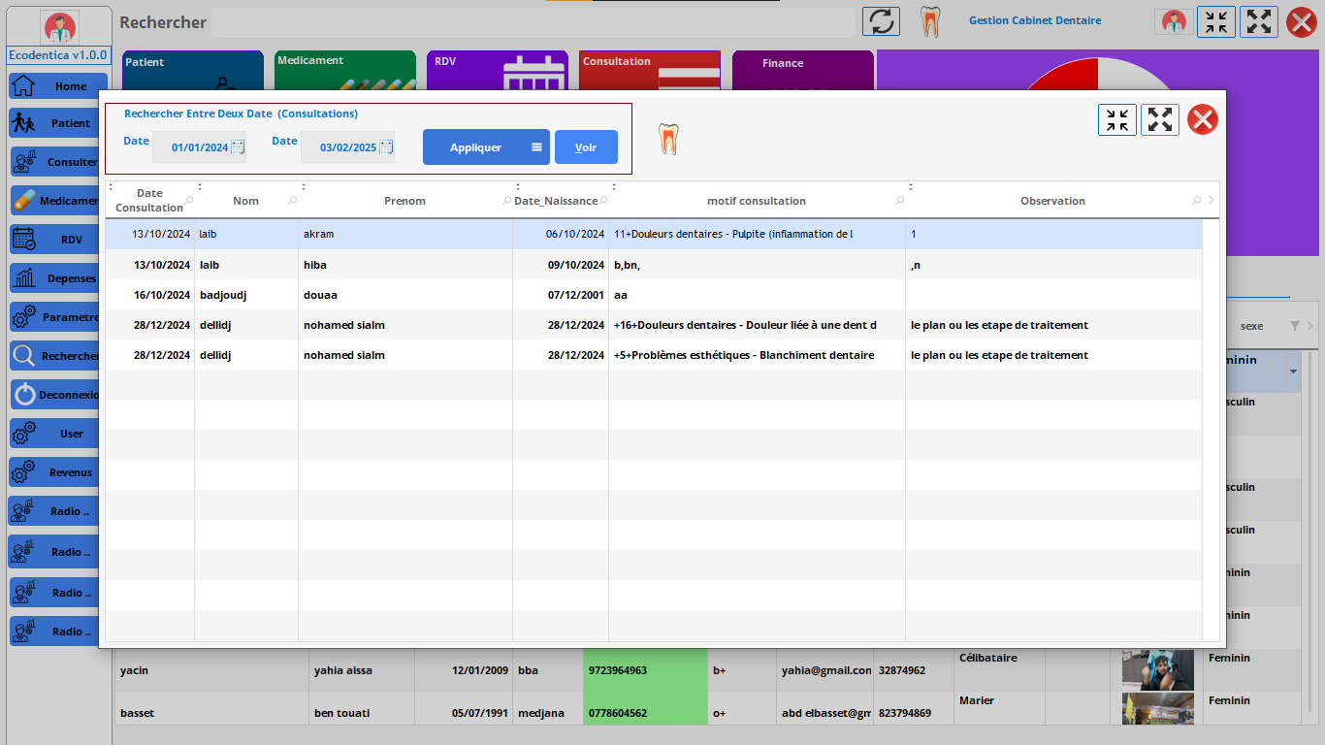
Task: Open the sexe column filter
Action: pyautogui.click(x=1294, y=326)
